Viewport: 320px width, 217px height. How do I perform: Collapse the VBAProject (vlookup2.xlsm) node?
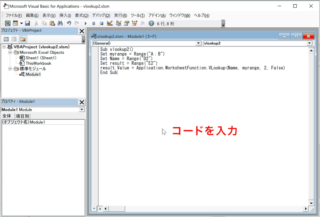4,47
